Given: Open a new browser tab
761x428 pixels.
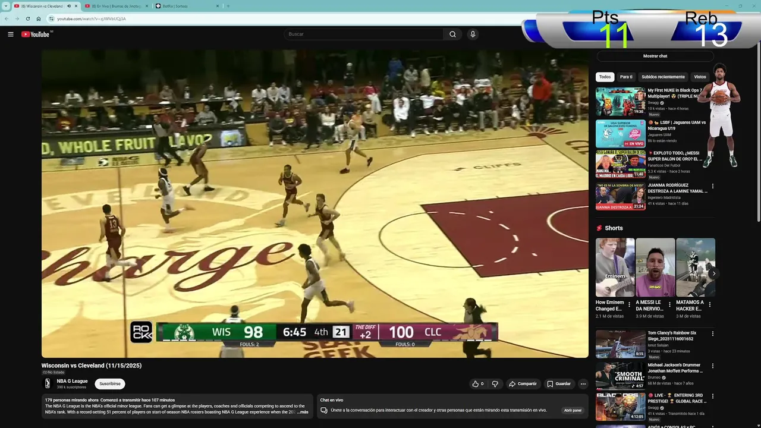Looking at the screenshot, I should pos(228,6).
